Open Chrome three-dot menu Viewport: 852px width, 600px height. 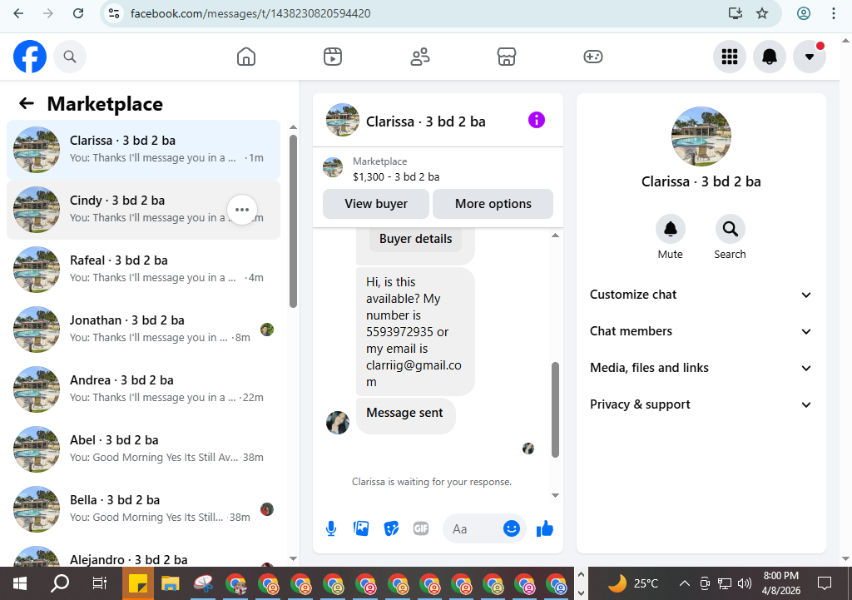coord(834,13)
